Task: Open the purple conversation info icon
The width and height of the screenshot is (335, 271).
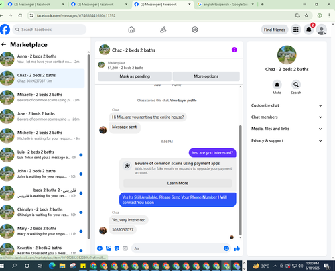Action: point(234,50)
